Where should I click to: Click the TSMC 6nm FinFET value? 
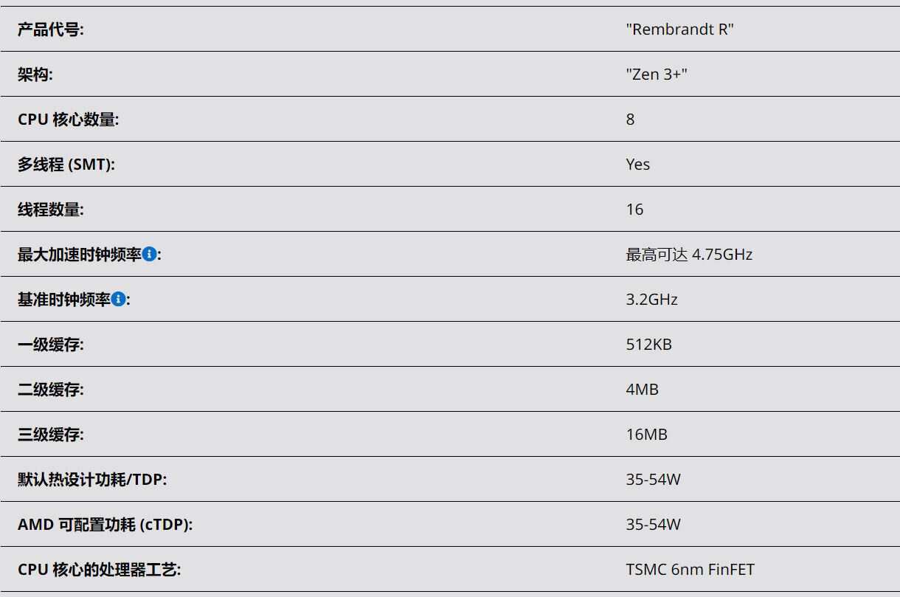[x=690, y=570]
